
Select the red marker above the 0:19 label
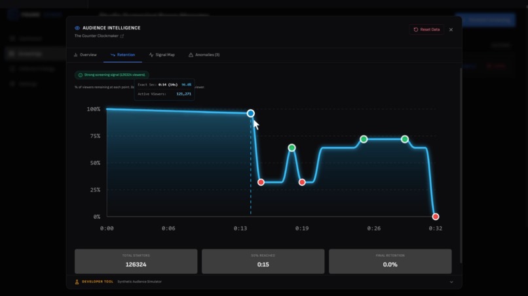point(302,182)
